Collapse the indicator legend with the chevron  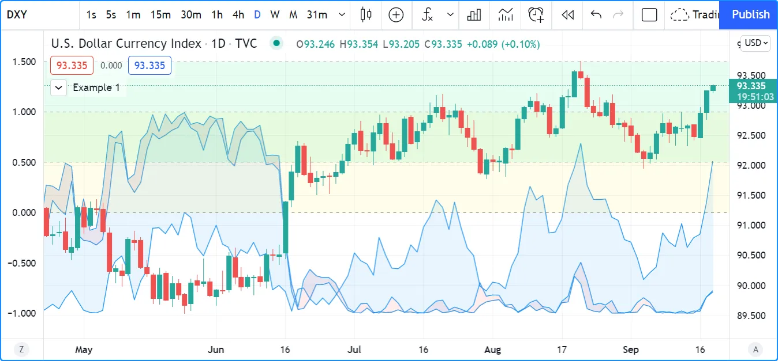pyautogui.click(x=59, y=88)
